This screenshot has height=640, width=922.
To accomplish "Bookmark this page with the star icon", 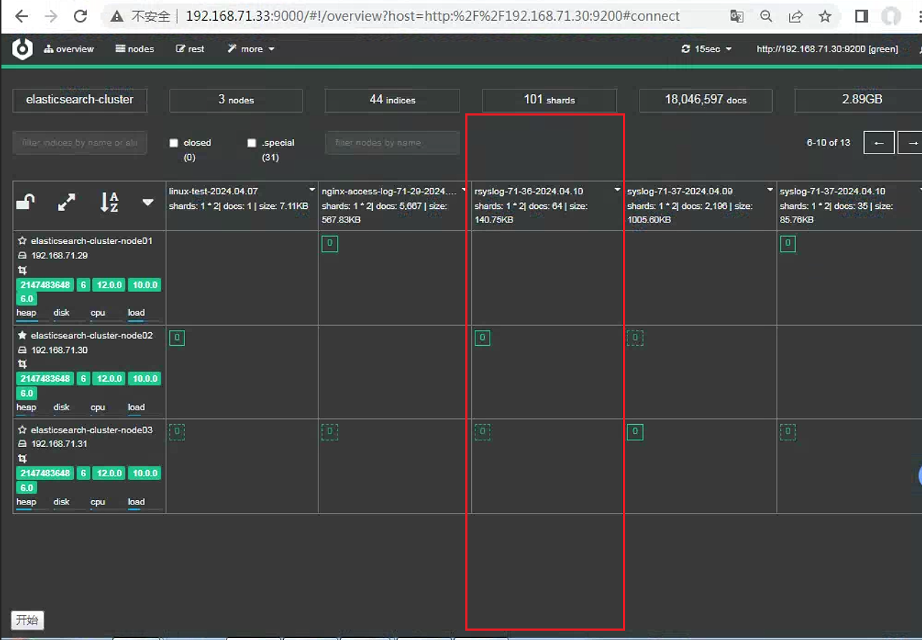I will pos(825,16).
